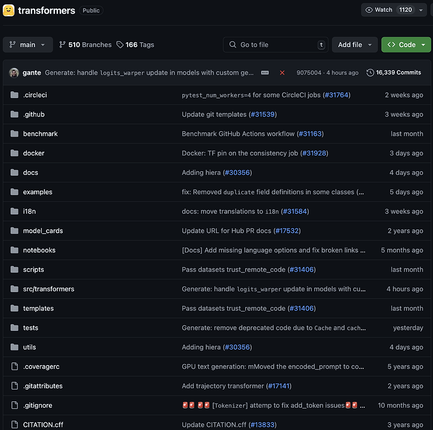Click file icon beside .gitignore
Screen dimensions: 433x430
(15, 405)
